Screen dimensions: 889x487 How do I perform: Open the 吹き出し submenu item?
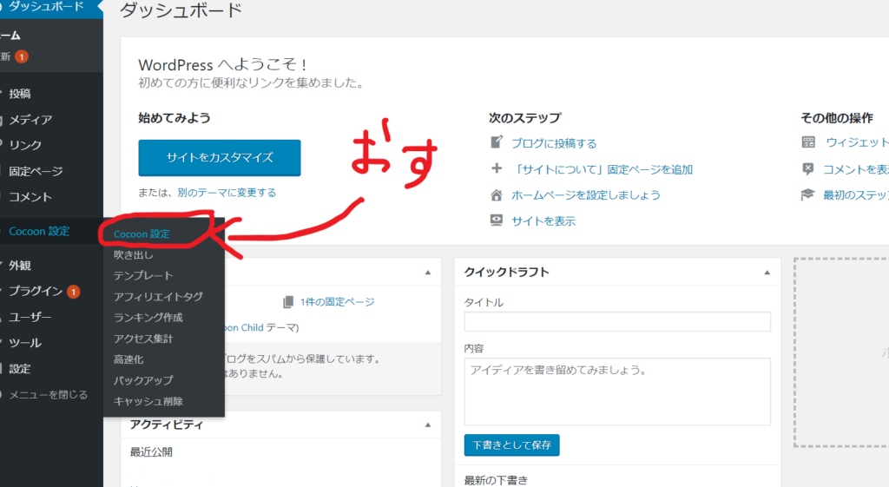133,255
